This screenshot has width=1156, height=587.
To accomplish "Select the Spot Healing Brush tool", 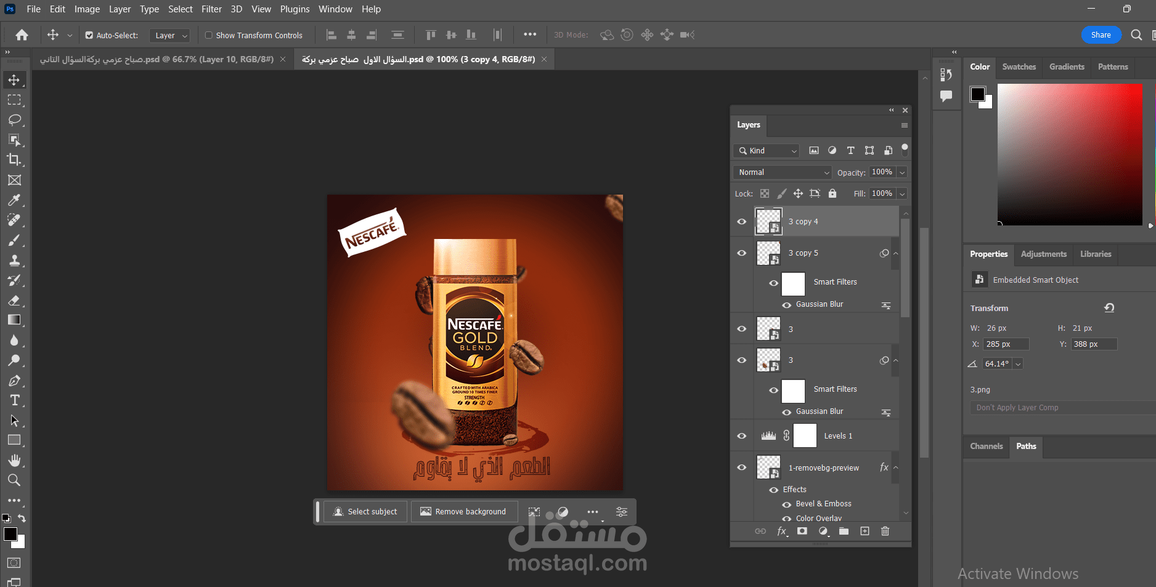I will click(14, 220).
